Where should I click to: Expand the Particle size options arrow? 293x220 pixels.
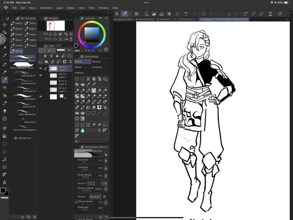coord(102,183)
